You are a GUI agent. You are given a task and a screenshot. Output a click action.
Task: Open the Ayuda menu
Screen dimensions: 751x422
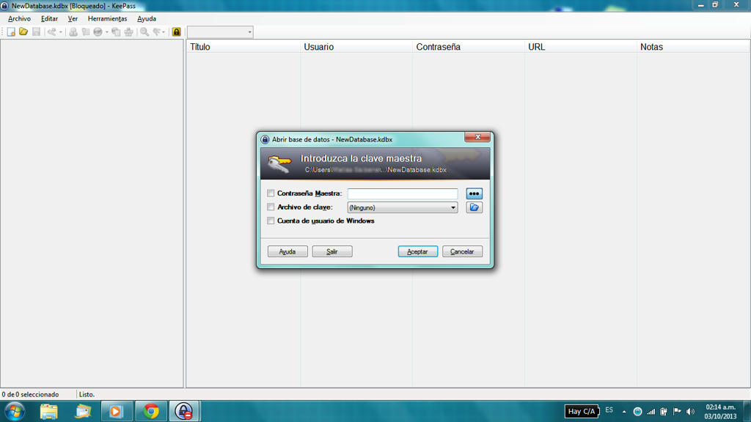point(147,18)
